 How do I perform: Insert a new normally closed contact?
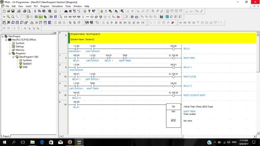coord(70,17)
